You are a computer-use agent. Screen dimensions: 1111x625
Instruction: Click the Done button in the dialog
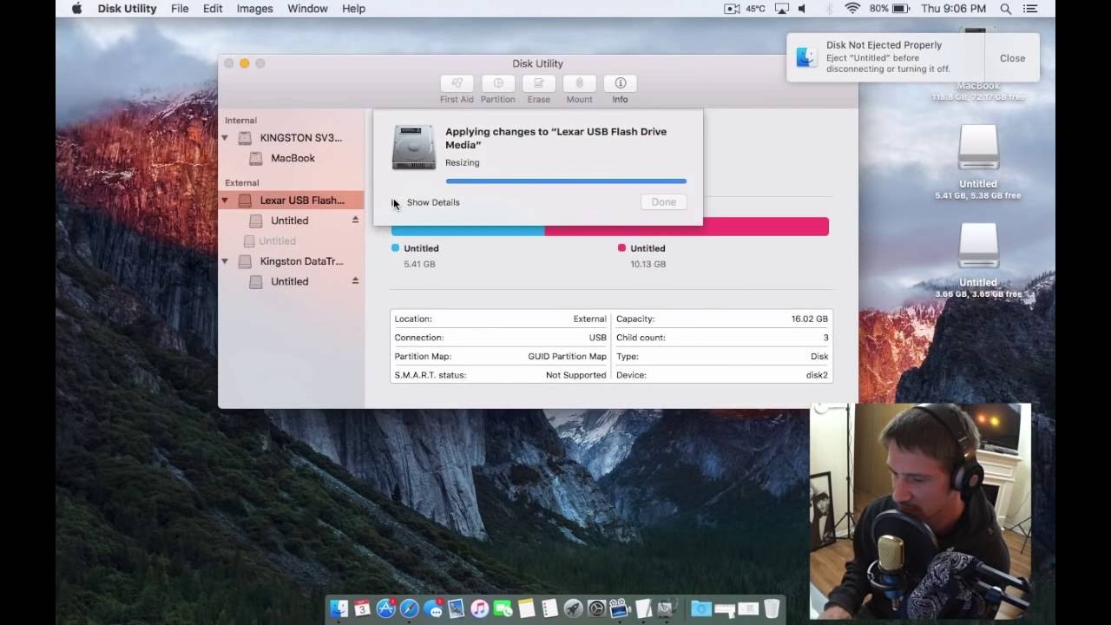coord(664,202)
